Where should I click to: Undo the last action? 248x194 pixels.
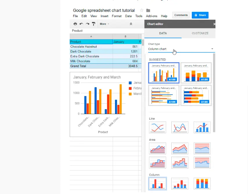[x=81, y=24]
